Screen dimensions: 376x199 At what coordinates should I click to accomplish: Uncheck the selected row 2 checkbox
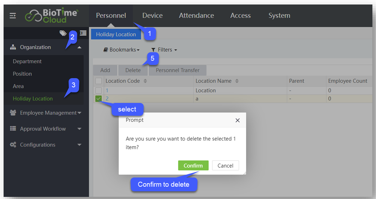pyautogui.click(x=99, y=98)
